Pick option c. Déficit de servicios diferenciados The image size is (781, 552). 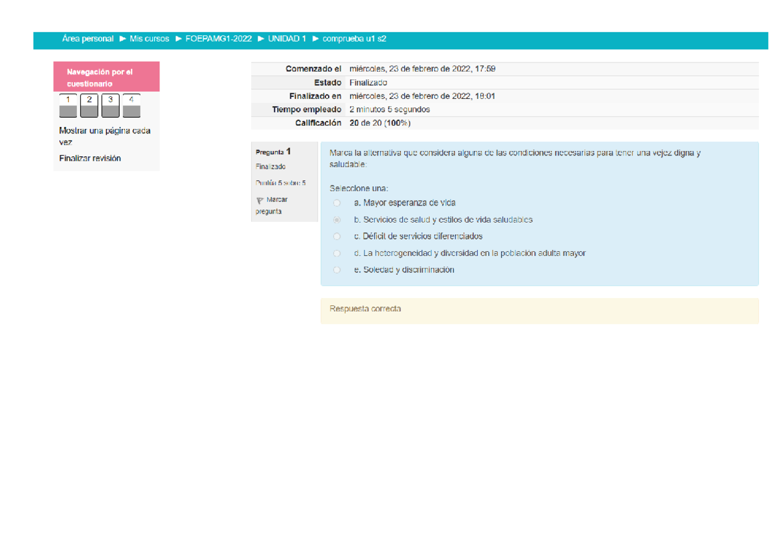coord(336,236)
